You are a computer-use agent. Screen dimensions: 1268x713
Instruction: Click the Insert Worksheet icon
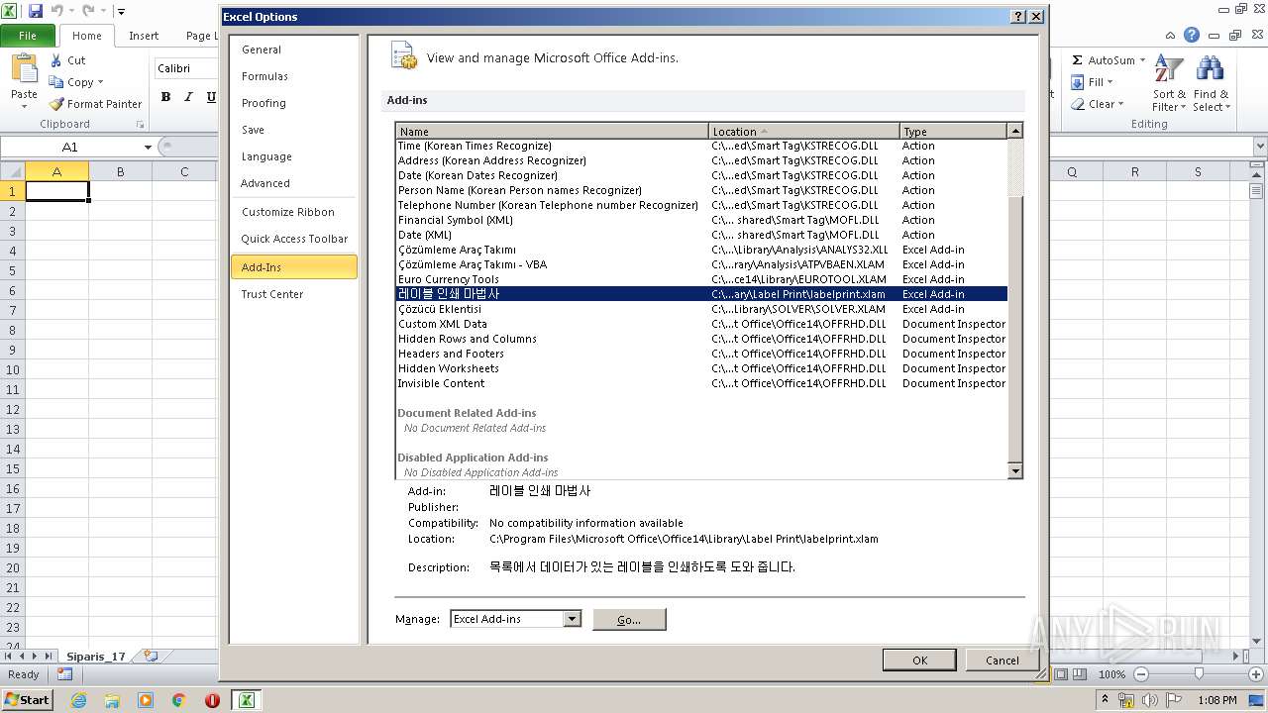151,656
